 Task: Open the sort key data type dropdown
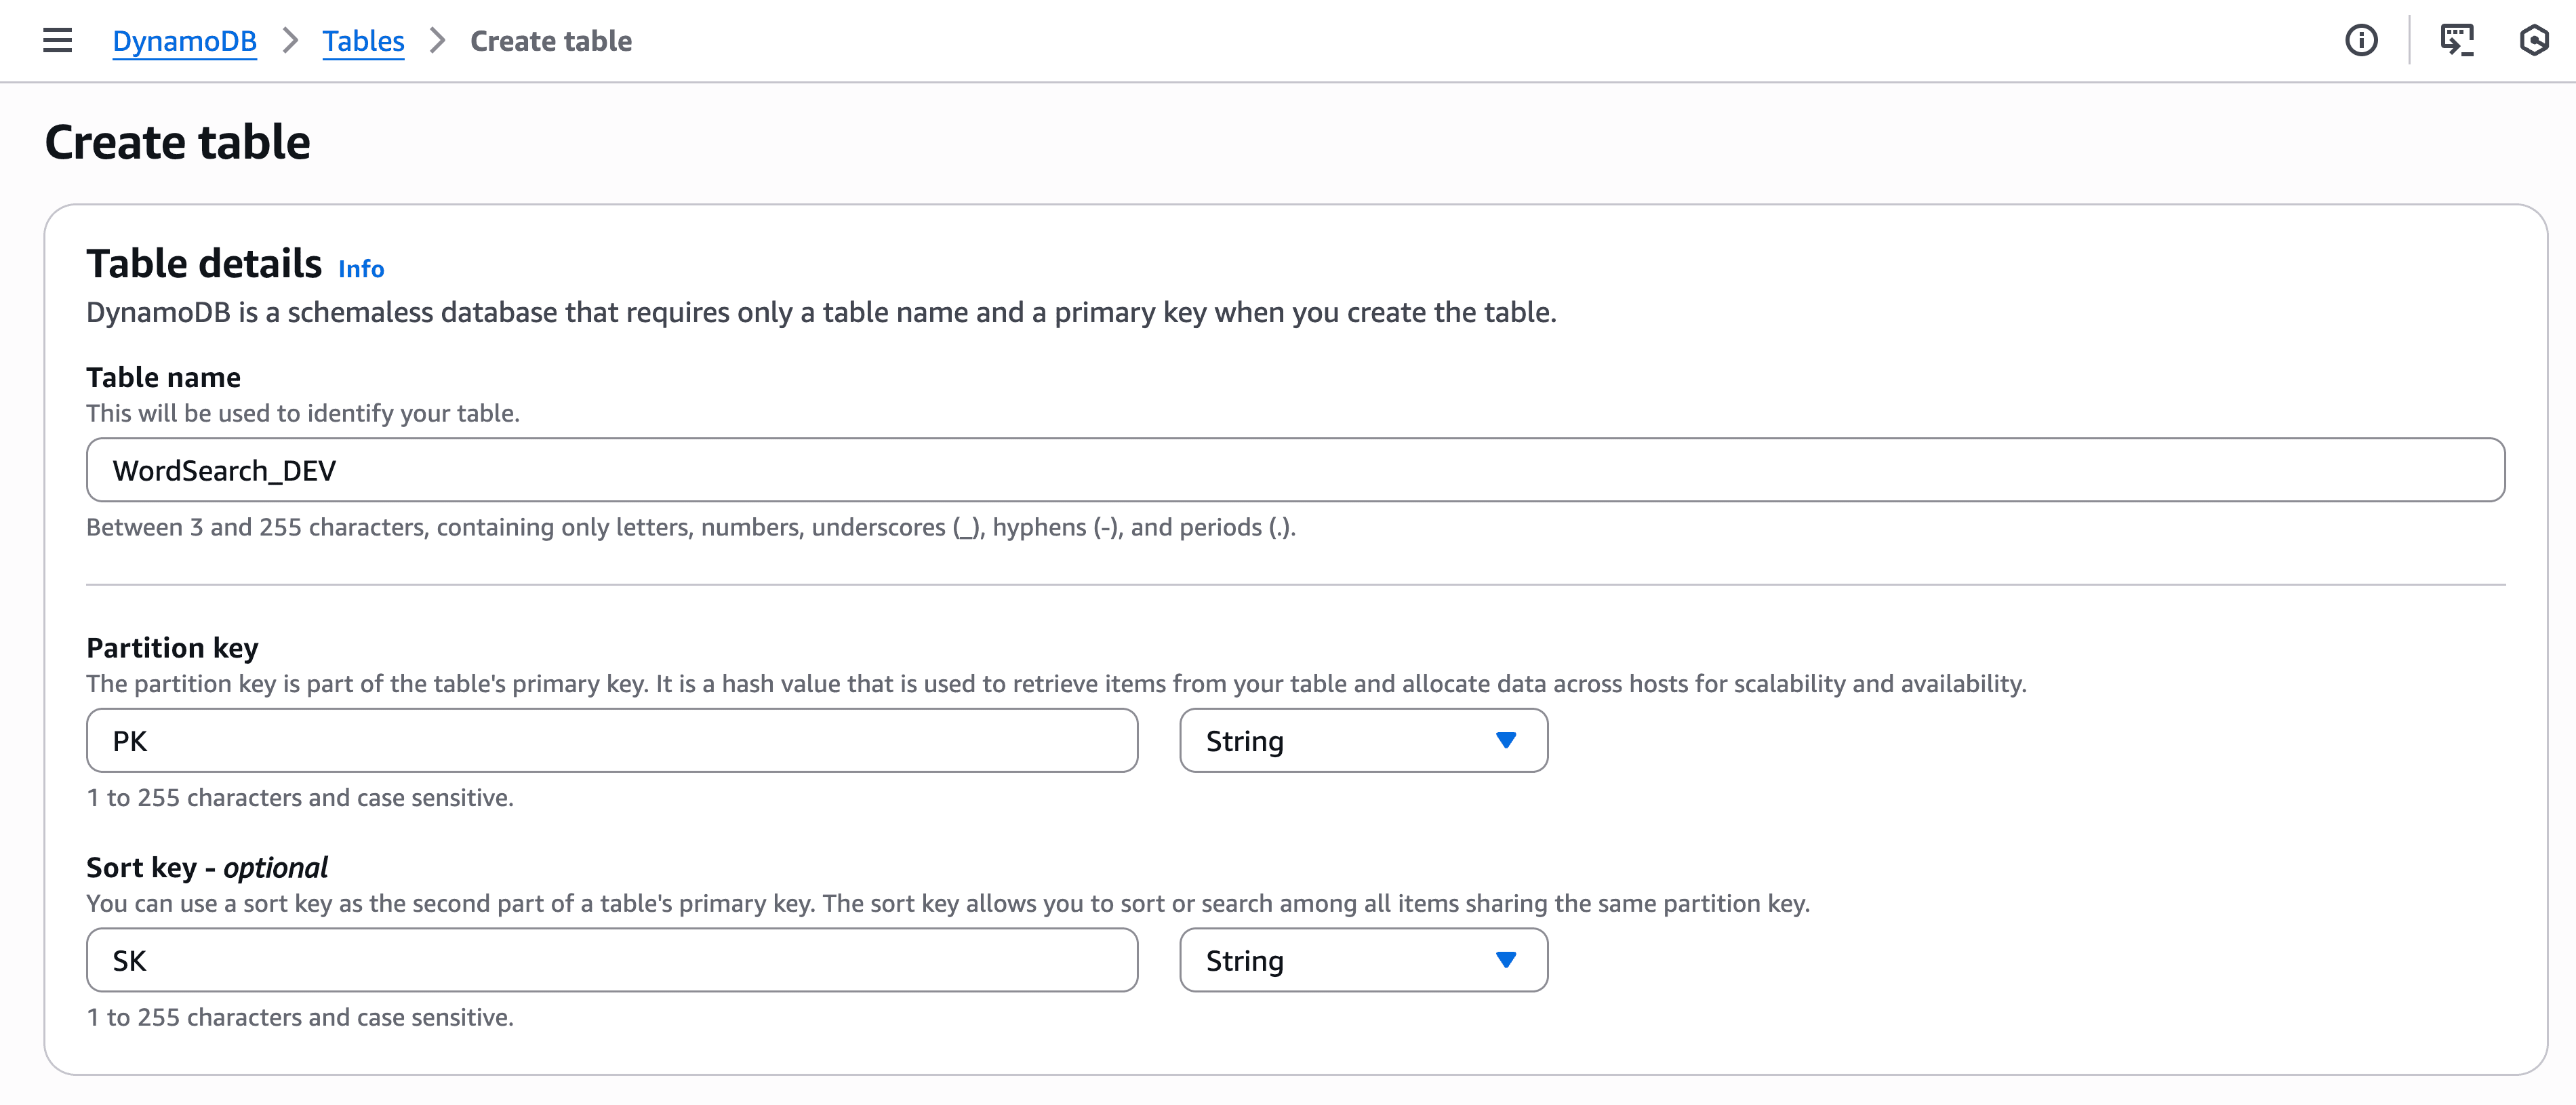(x=1363, y=960)
